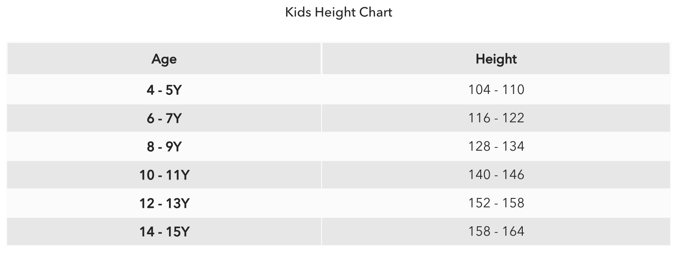
Task: Select the Height column header
Action: (496, 59)
